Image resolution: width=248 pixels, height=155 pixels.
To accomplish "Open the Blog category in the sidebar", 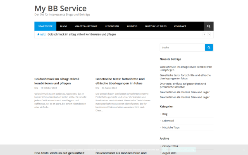I will point(165,114).
